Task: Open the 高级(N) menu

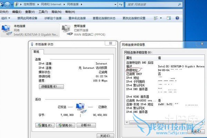Action: click(56, 12)
